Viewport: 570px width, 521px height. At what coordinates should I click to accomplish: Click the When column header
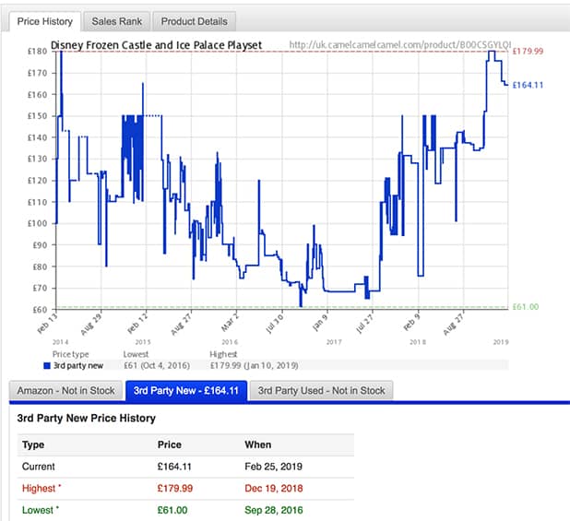(x=258, y=444)
